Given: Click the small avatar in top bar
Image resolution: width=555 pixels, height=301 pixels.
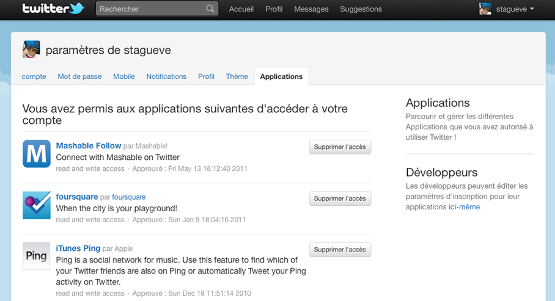Looking at the screenshot, I should (485, 9).
